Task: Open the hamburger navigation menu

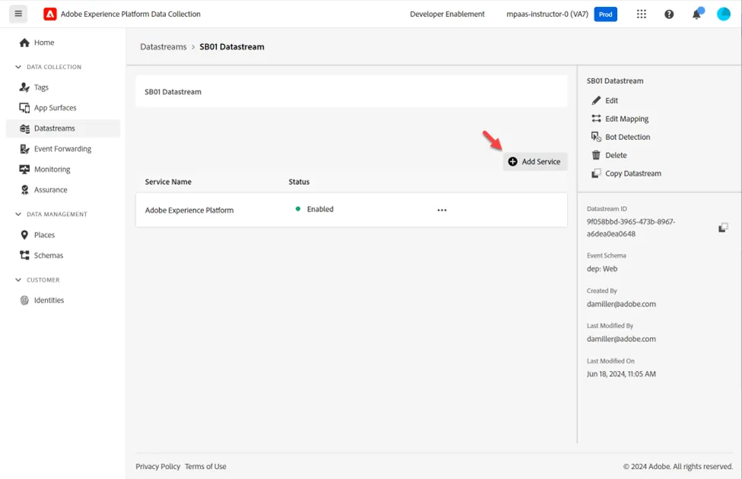Action: 18,14
